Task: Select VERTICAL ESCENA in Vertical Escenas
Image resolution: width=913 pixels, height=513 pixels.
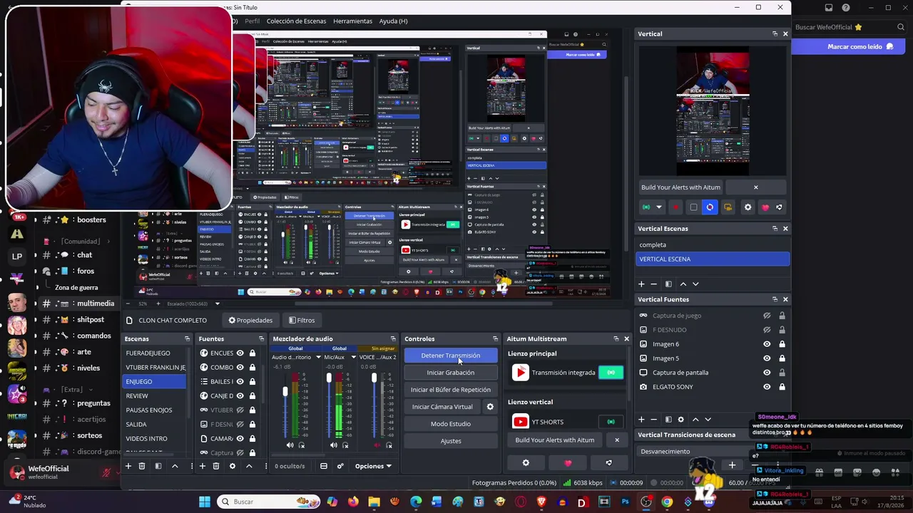Action: point(713,259)
